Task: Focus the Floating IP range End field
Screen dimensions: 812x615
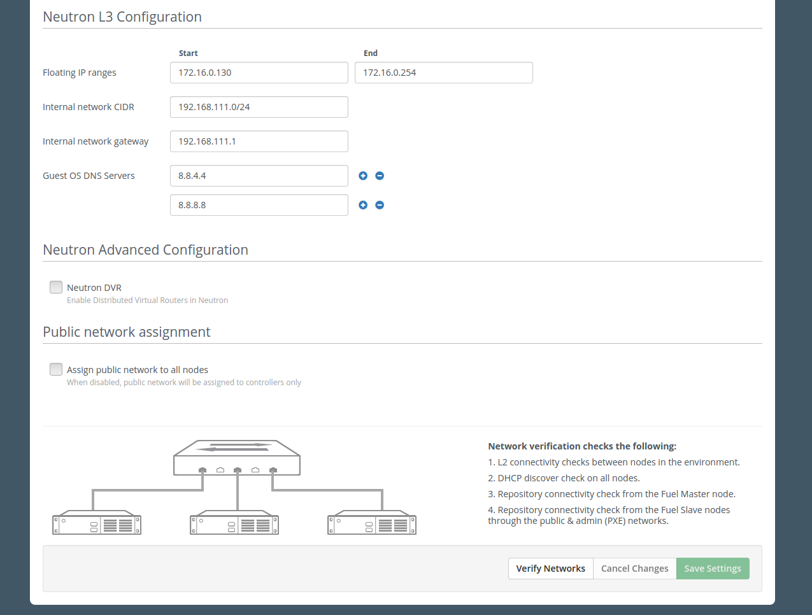Action: [x=443, y=73]
